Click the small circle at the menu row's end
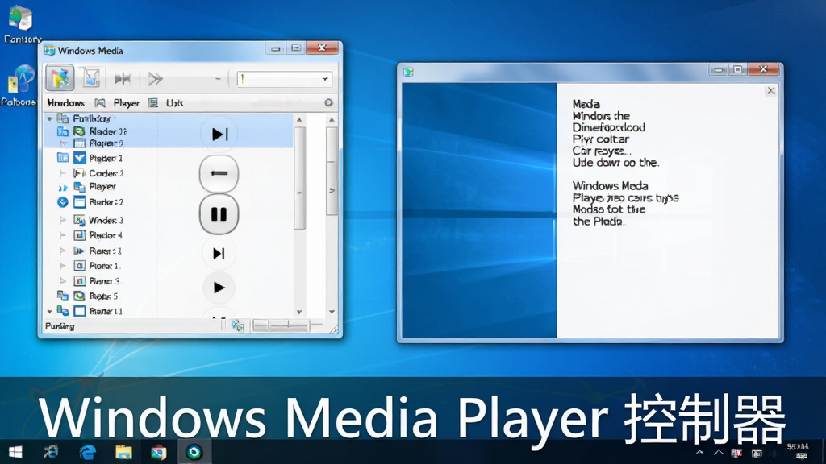The height and width of the screenshot is (464, 826). pyautogui.click(x=329, y=102)
